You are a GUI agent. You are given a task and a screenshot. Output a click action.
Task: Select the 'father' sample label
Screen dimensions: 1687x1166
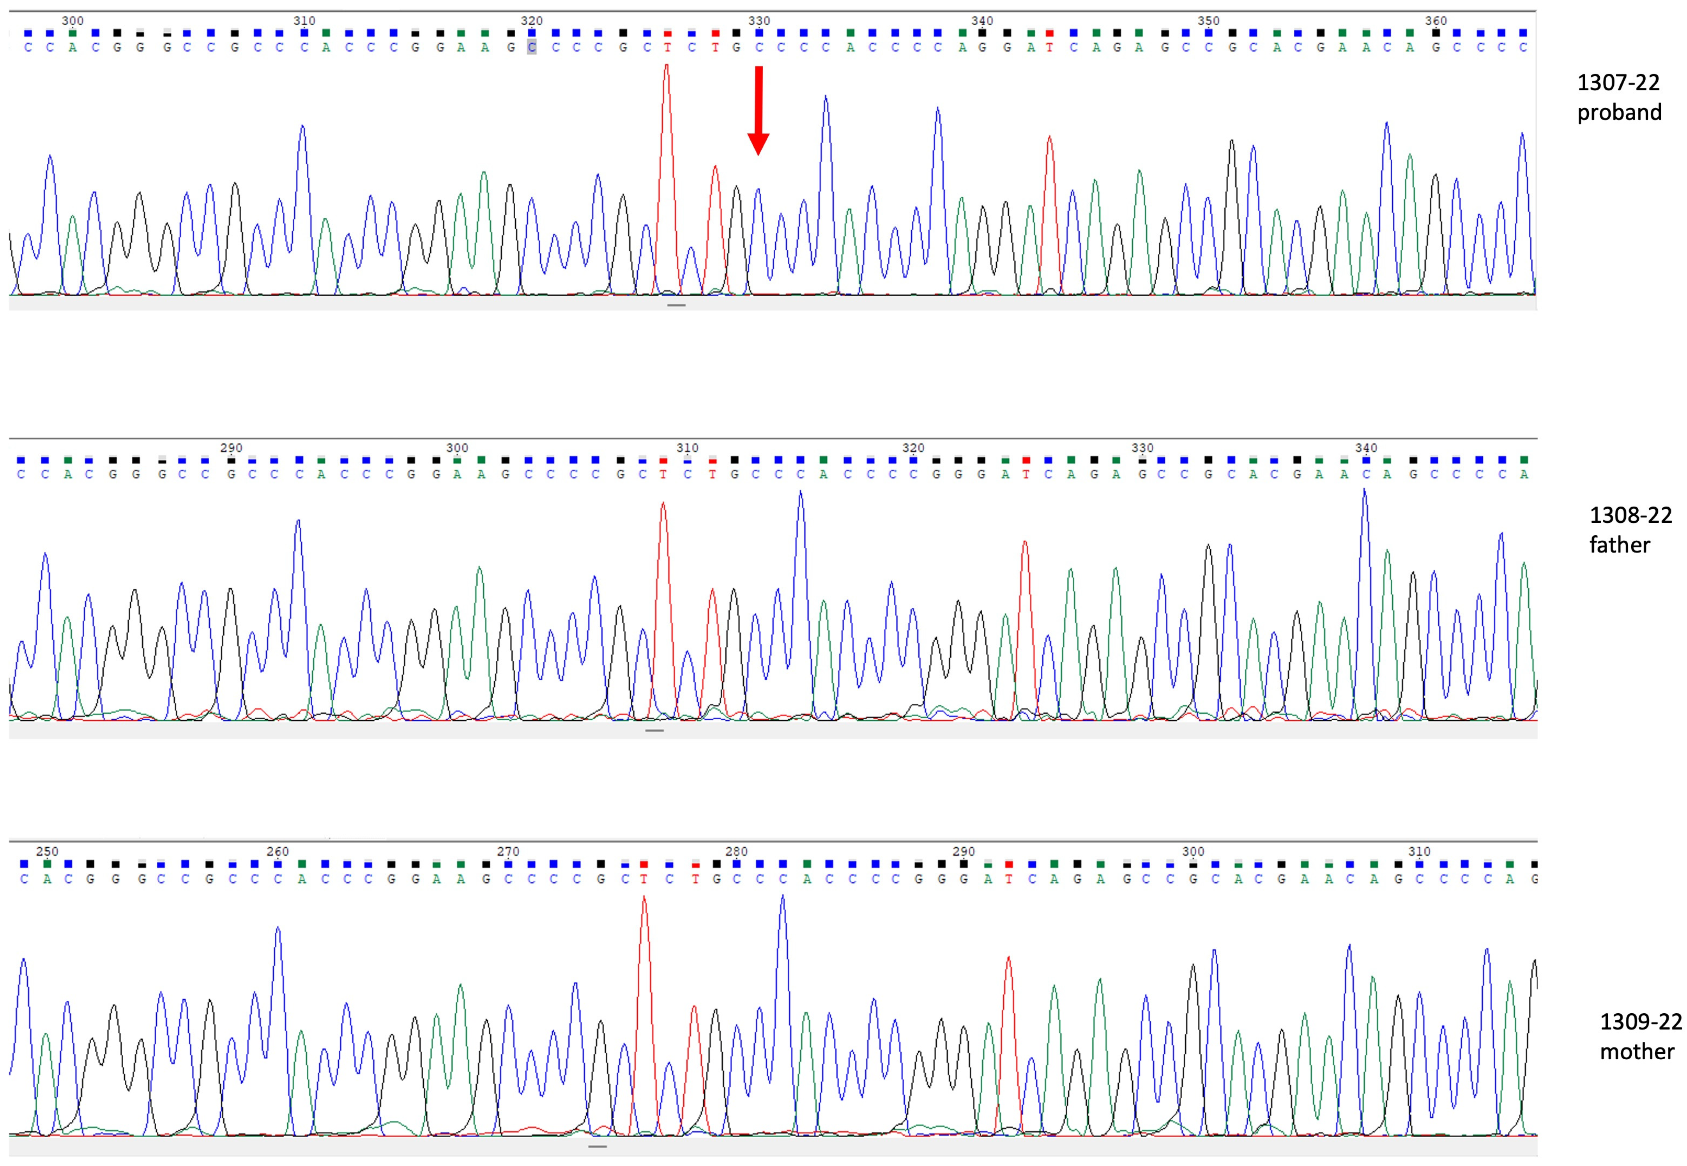coord(1620,545)
